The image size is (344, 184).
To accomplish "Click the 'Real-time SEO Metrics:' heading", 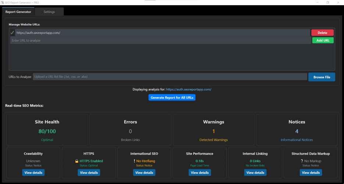I will tap(24, 106).
